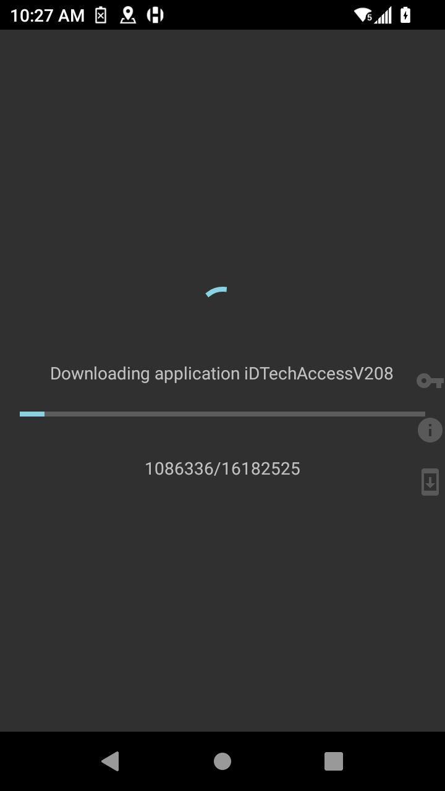Tap the 1086336/16182525 byte counter
Image resolution: width=445 pixels, height=791 pixels.
[x=222, y=469]
